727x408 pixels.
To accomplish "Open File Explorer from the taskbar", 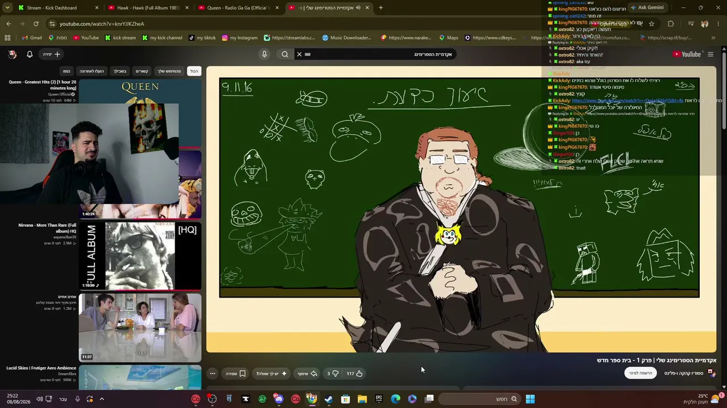I will click(362, 399).
